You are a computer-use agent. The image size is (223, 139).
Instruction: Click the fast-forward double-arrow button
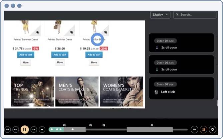pyautogui.click(x=42, y=129)
